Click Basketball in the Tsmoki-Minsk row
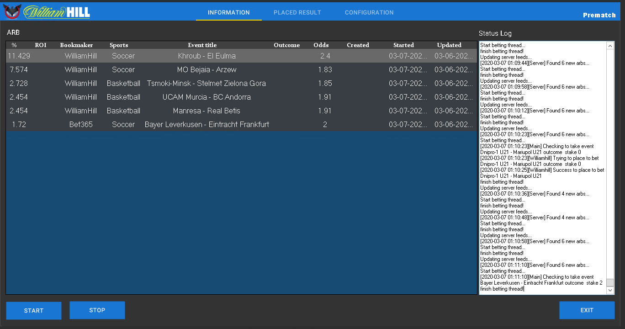 tap(123, 84)
